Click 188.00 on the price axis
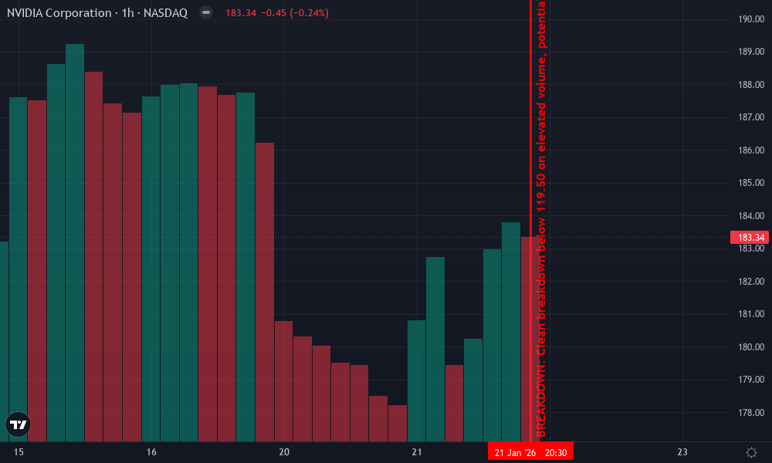 (751, 85)
